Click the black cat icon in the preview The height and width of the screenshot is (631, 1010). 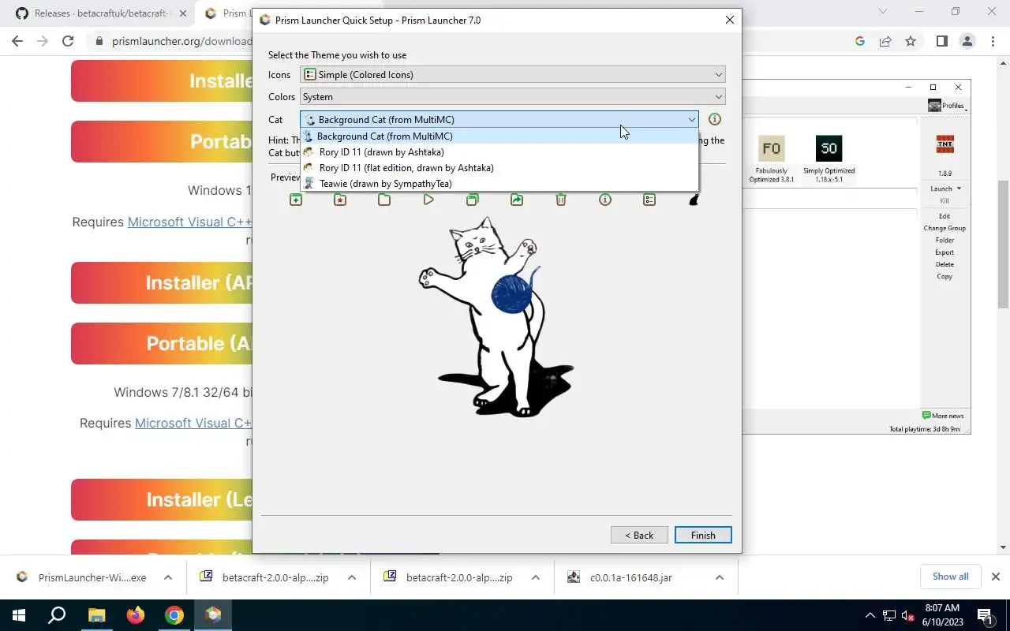click(694, 200)
